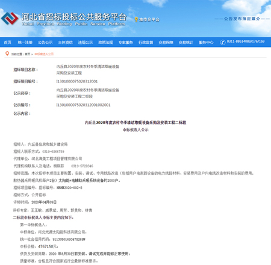Click the 河北省招标投标公共服务平台 title banner
Screen dimensions: 271x265
(73, 19)
